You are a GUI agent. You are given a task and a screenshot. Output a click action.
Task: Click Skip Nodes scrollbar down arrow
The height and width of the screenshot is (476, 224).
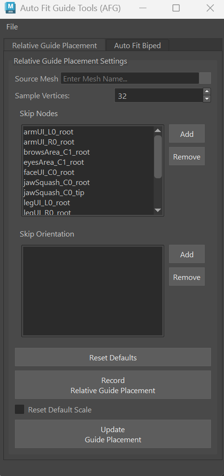[x=158, y=210]
